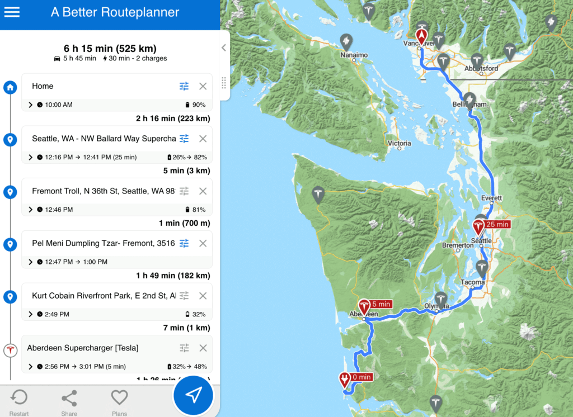Expand Fremont Troll waypoint details

30,210
